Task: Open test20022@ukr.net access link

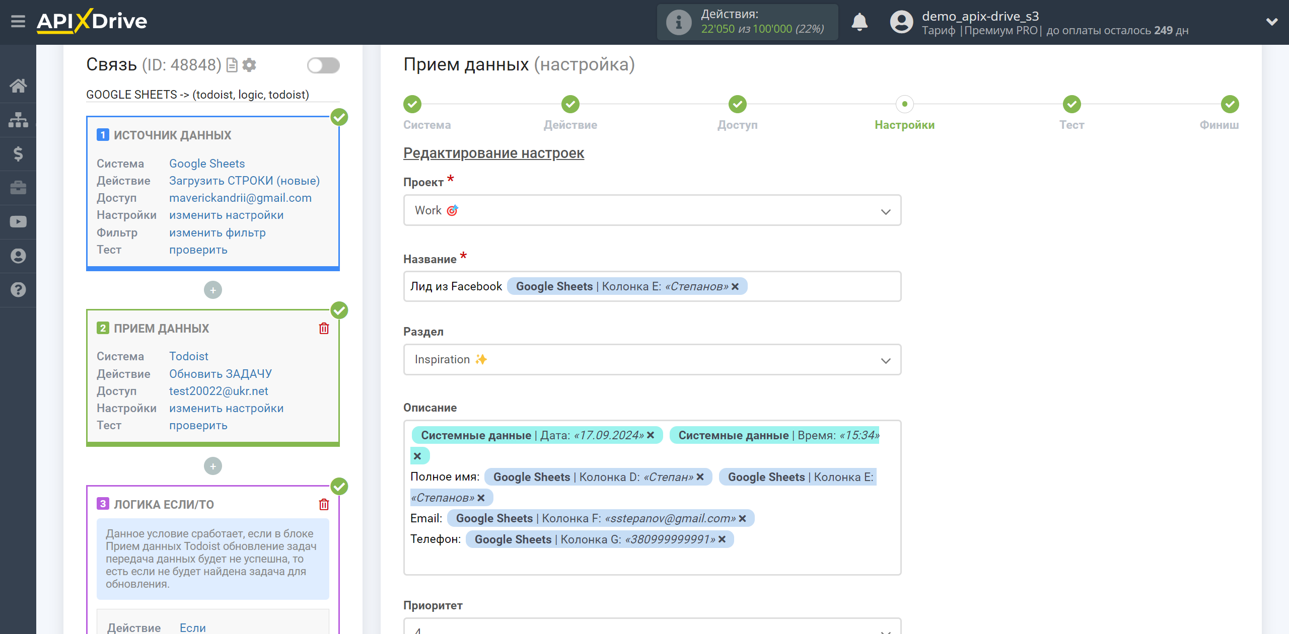Action: [219, 391]
